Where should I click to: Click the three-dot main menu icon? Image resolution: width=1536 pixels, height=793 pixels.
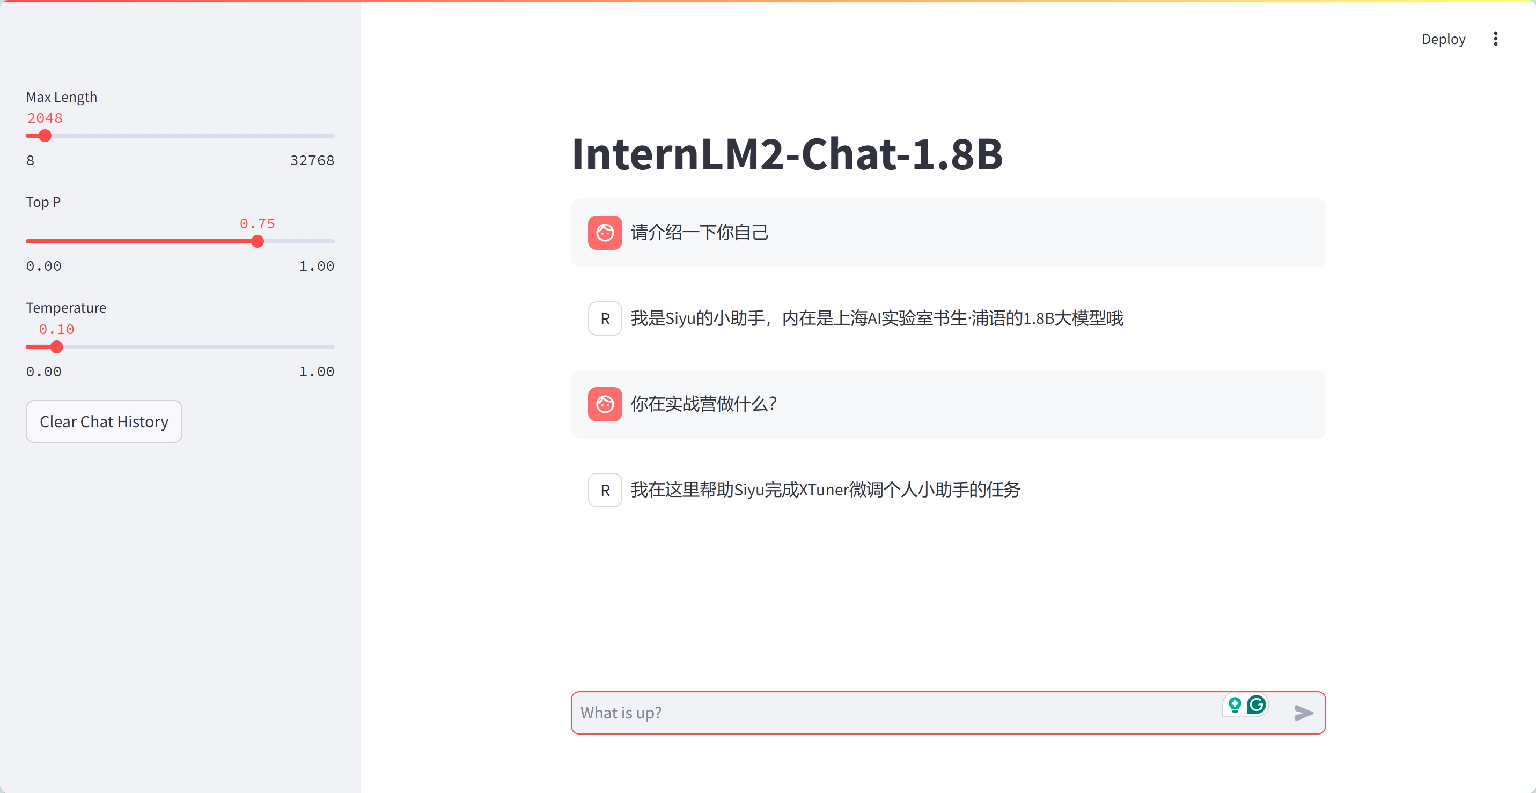click(x=1495, y=39)
